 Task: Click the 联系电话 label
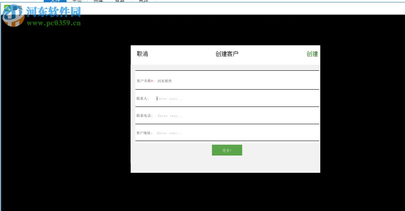click(x=144, y=116)
